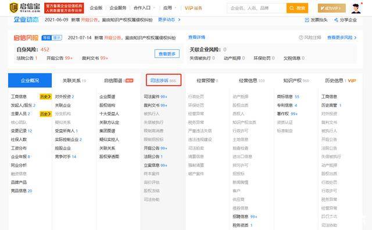
Task: Click the 历史 badge beside 工商信息
Action: (45, 96)
